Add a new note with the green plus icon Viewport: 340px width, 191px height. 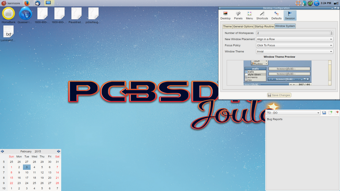pyautogui.click(x=330, y=112)
